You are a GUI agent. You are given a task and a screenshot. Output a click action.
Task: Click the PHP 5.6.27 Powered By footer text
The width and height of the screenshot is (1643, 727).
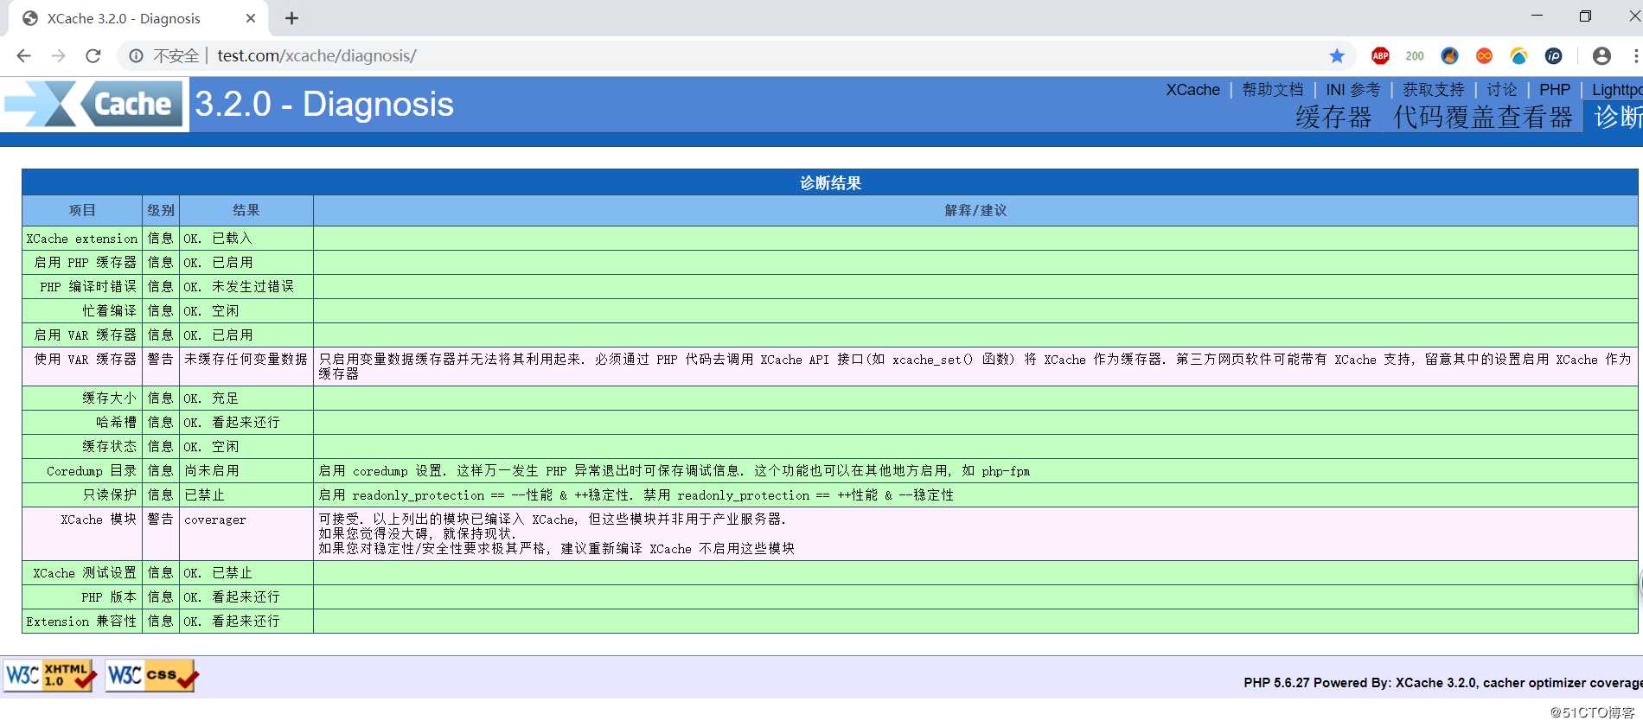1442,683
